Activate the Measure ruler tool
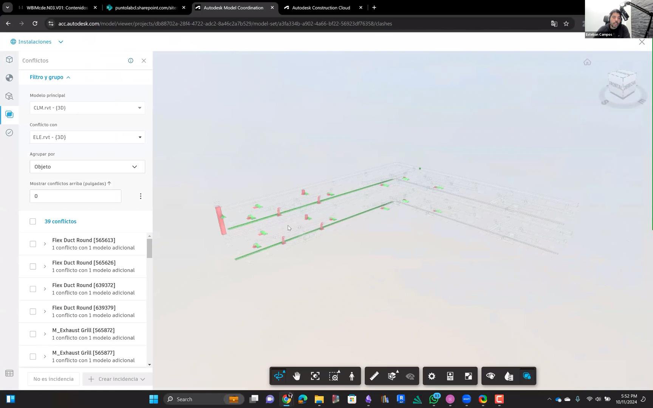653x408 pixels. [374, 376]
